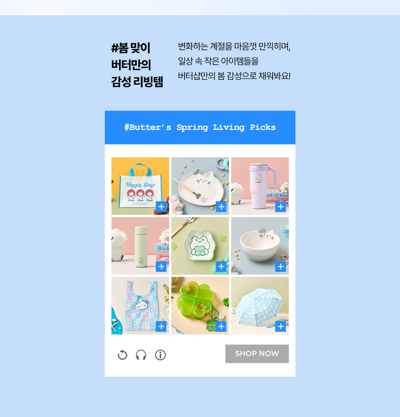
Task: Click plus icon on cat face bowl
Action: 281,267
